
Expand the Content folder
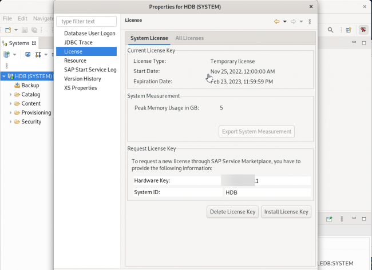(x=10, y=103)
